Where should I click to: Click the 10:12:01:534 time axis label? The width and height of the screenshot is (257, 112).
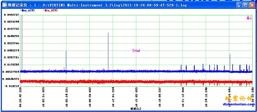click(113, 97)
